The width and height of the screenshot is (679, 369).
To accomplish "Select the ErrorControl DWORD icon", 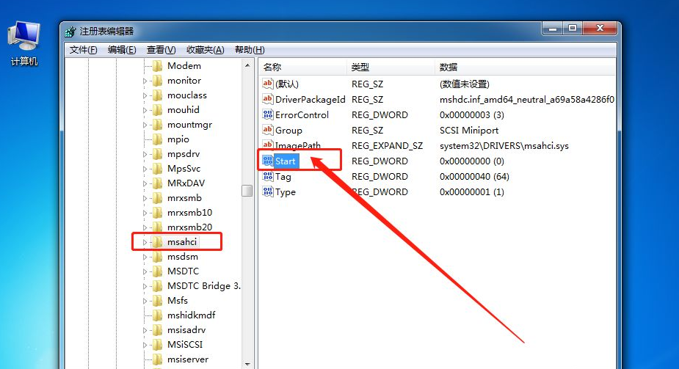I will tap(267, 114).
